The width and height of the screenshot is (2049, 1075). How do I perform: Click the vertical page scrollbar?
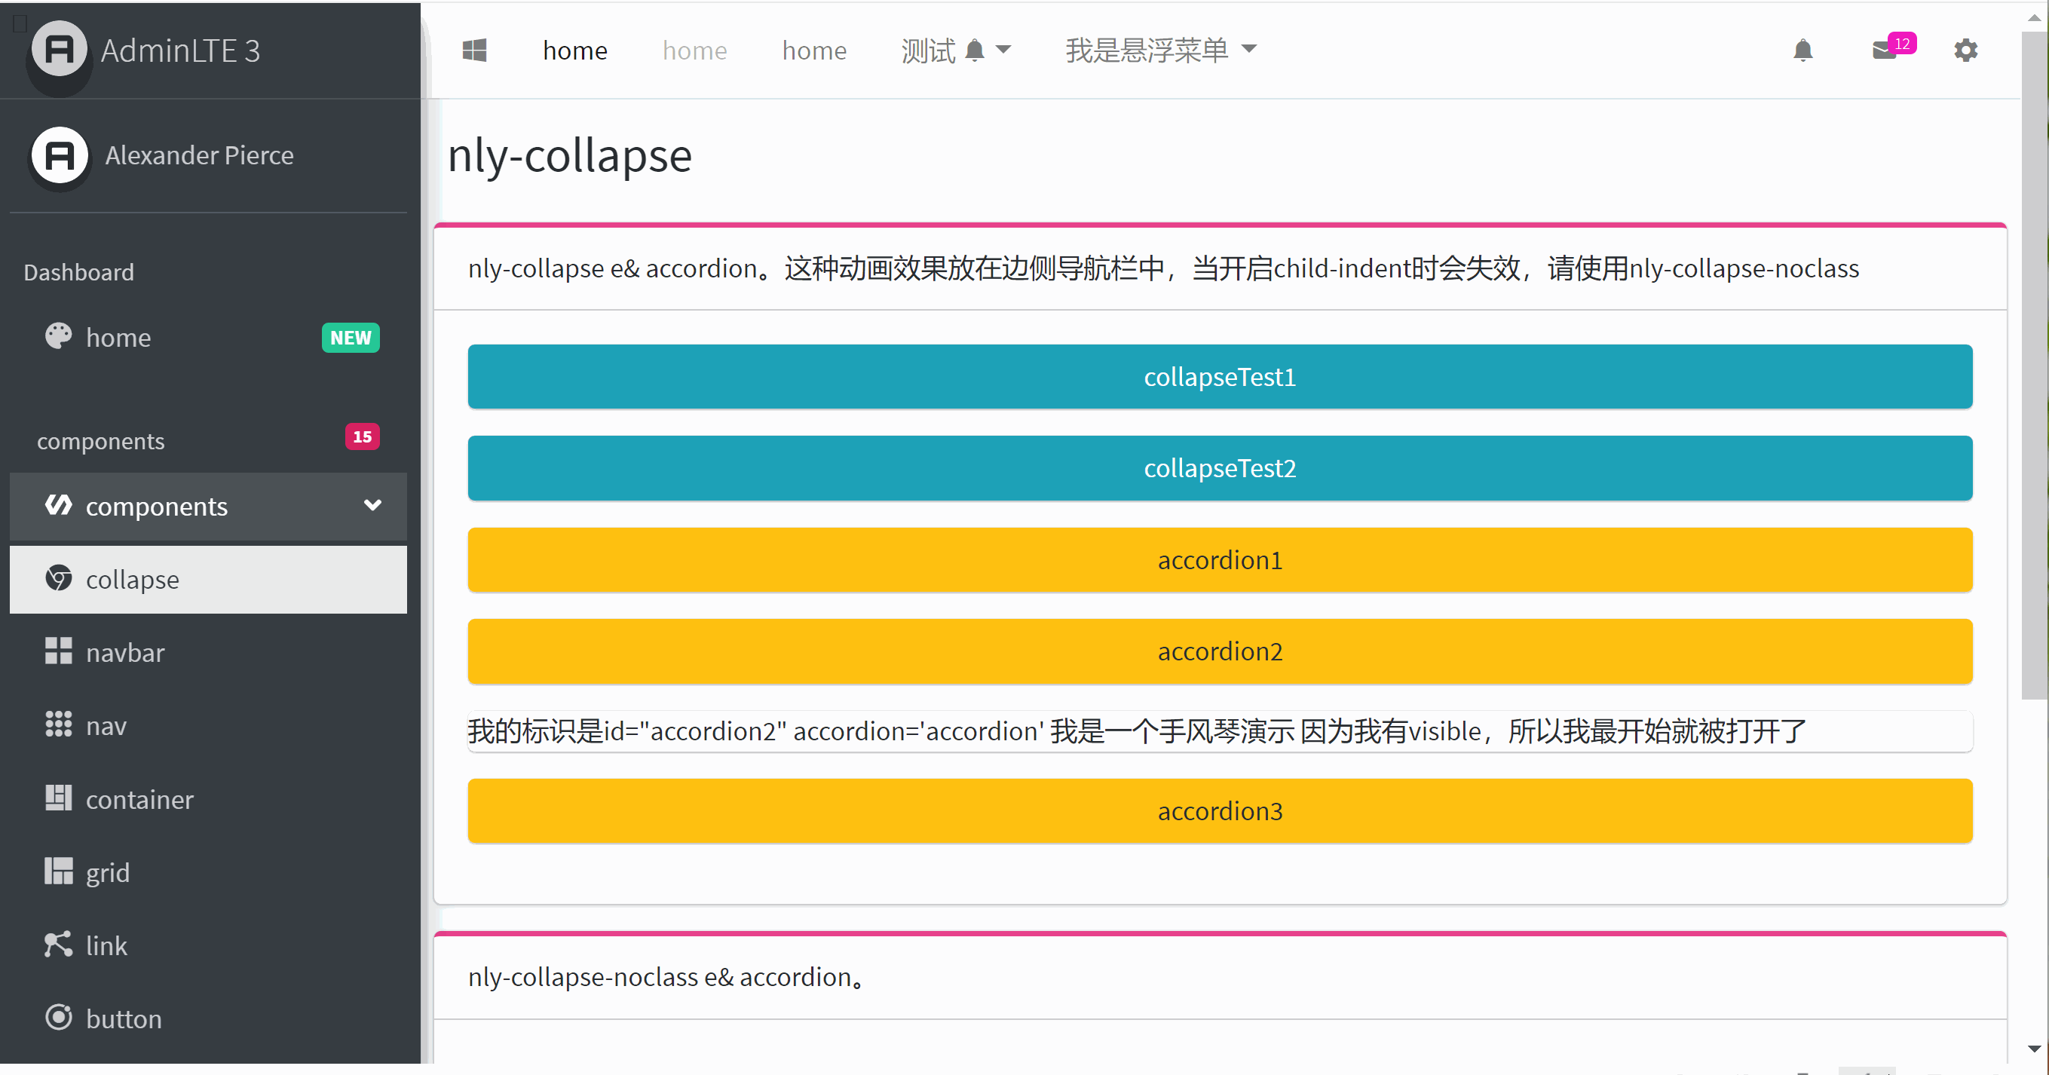[x=2034, y=366]
